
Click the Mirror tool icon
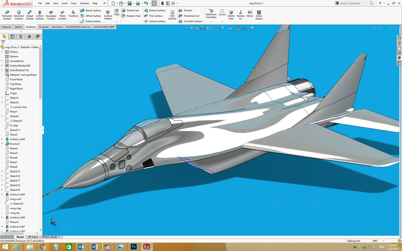click(x=250, y=14)
